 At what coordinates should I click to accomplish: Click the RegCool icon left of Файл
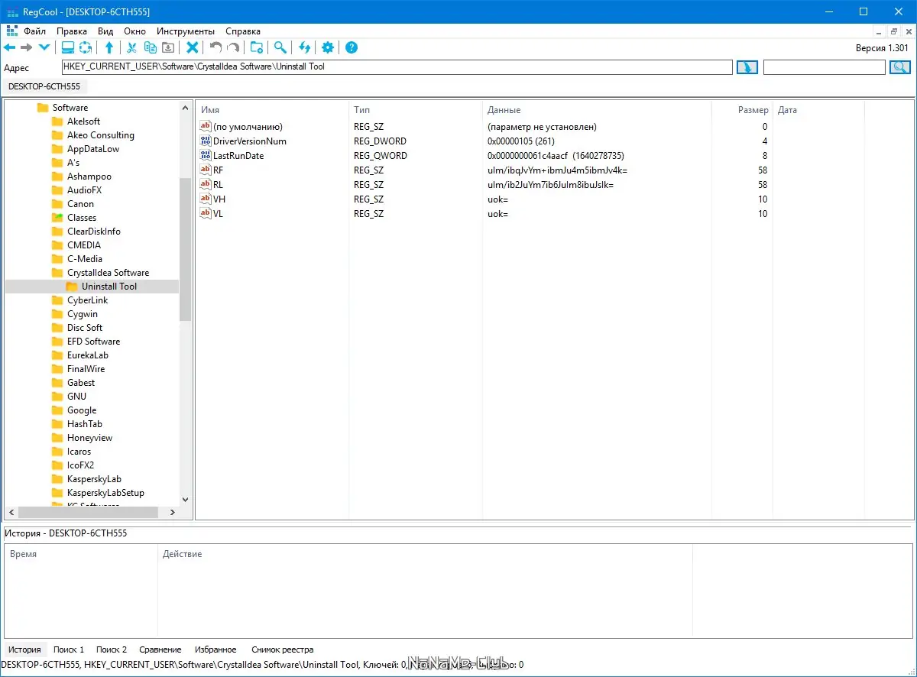click(11, 31)
